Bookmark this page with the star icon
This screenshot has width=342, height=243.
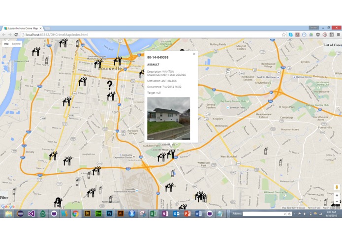coord(283,34)
